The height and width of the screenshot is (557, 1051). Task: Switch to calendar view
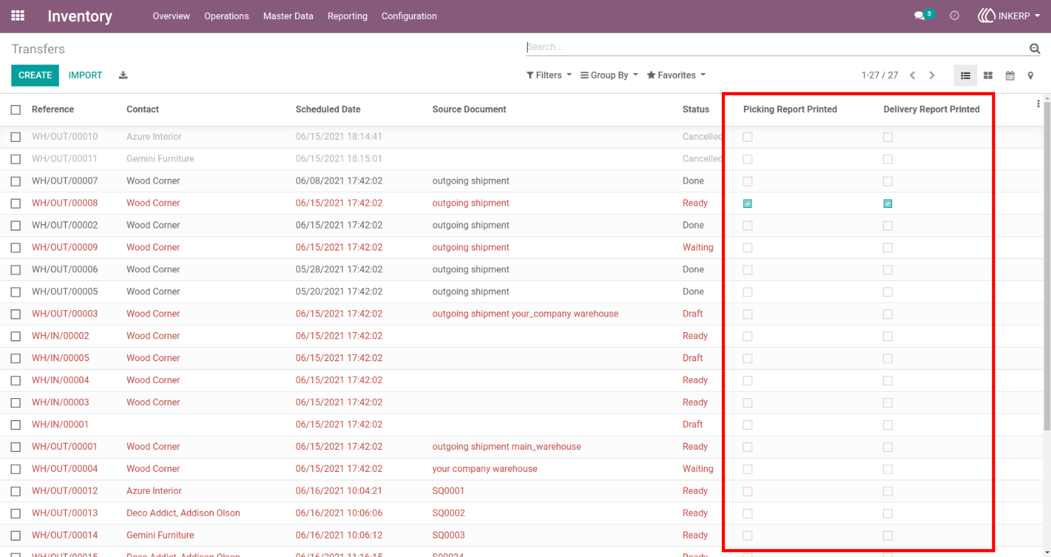(1010, 75)
